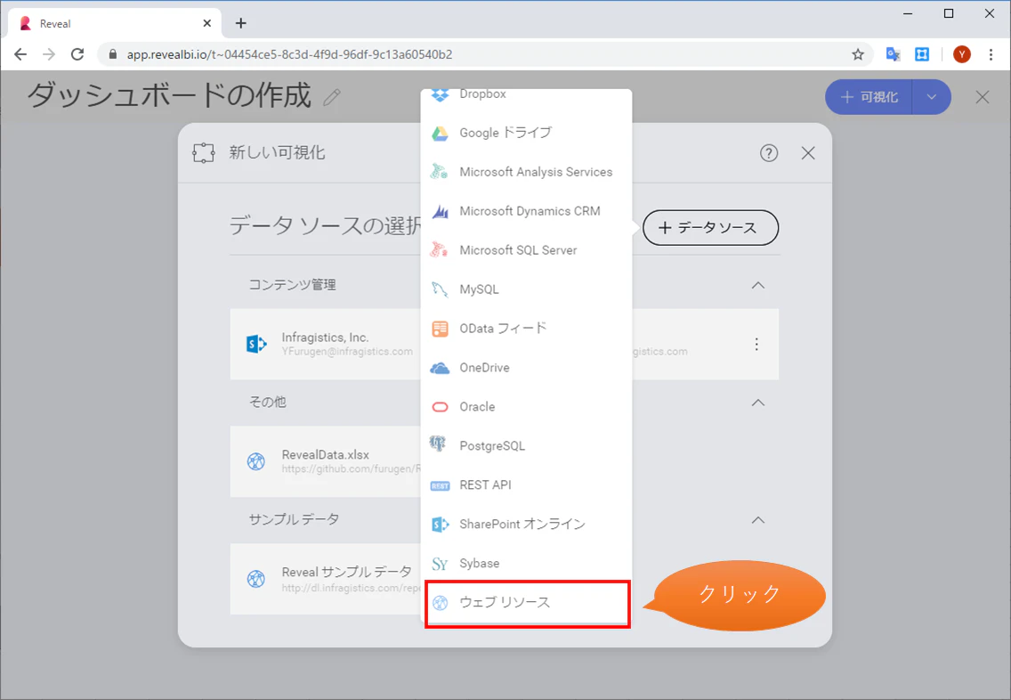
Task: Click the ウェブ リソース globe icon
Action: pos(441,603)
